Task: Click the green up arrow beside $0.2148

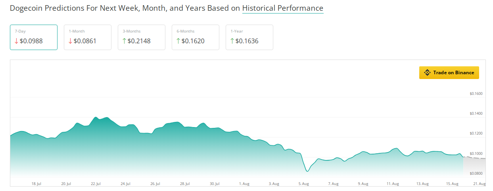Action: coord(124,41)
